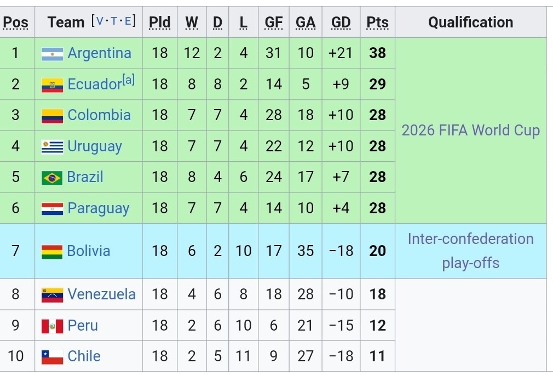
Task: Click the Colombia flag icon
Action: pos(52,116)
